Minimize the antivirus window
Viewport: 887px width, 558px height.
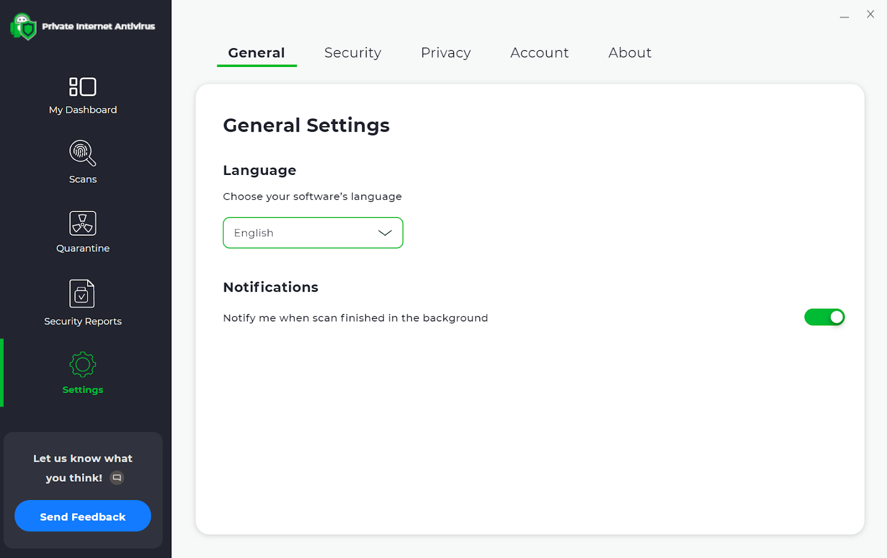pyautogui.click(x=844, y=15)
